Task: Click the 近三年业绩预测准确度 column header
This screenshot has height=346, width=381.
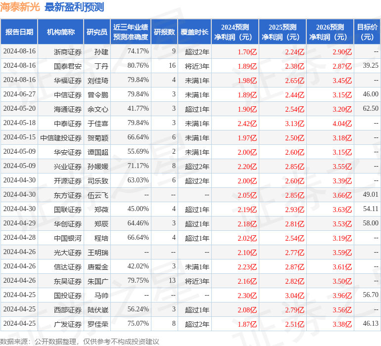Action: click(131, 32)
